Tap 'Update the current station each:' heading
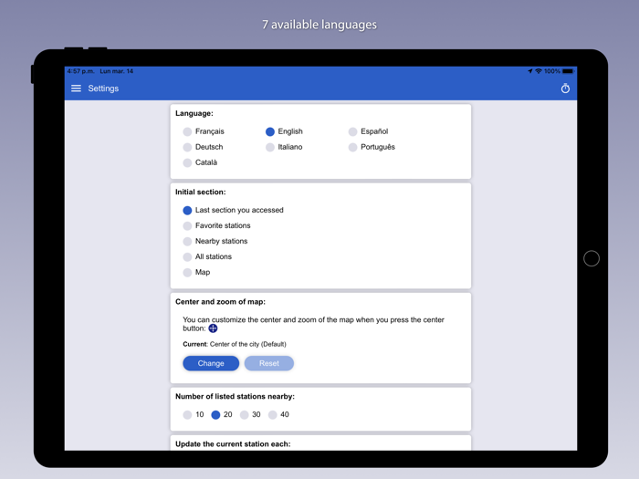The height and width of the screenshot is (479, 639). click(x=233, y=444)
